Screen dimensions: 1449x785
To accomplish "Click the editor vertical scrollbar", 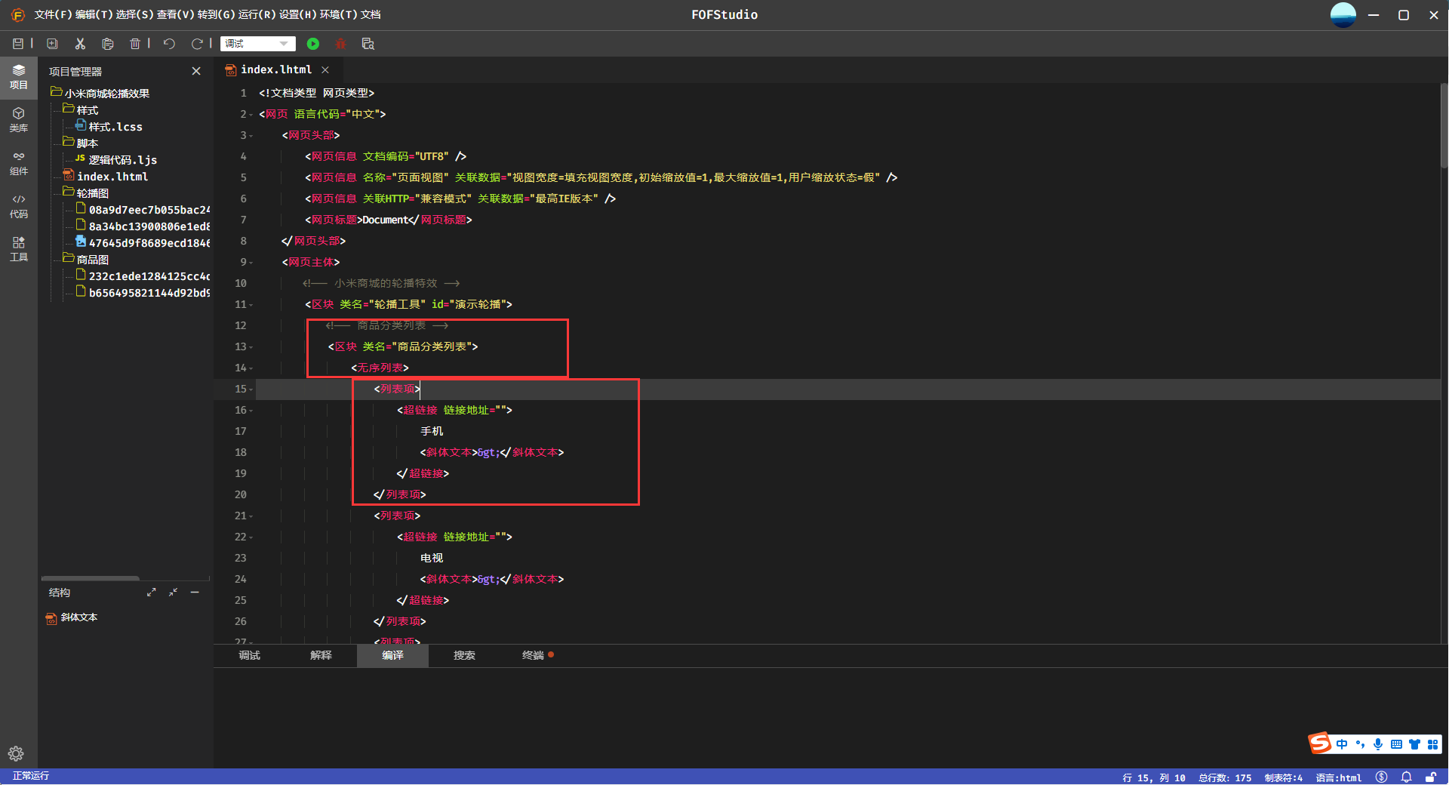I will pos(1444,125).
